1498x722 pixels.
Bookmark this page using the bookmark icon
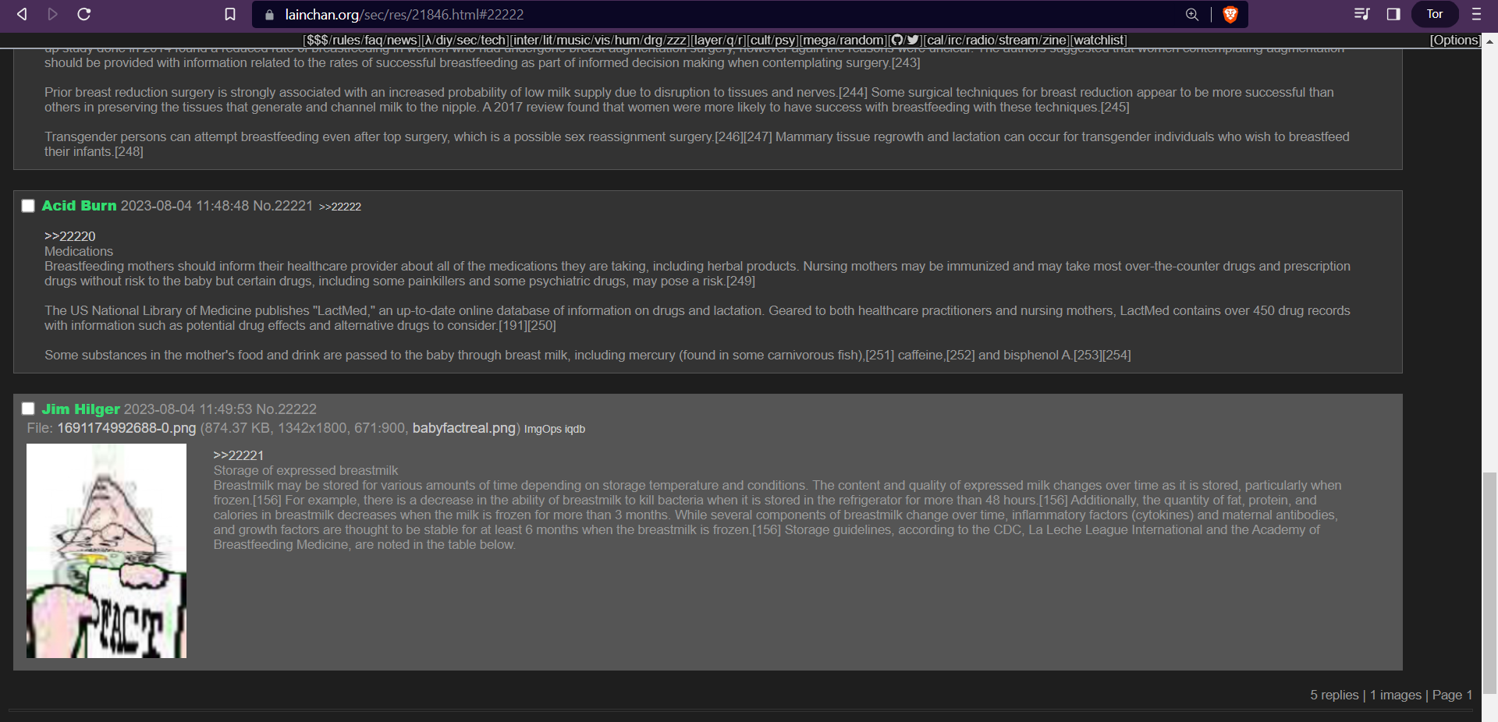click(x=230, y=14)
